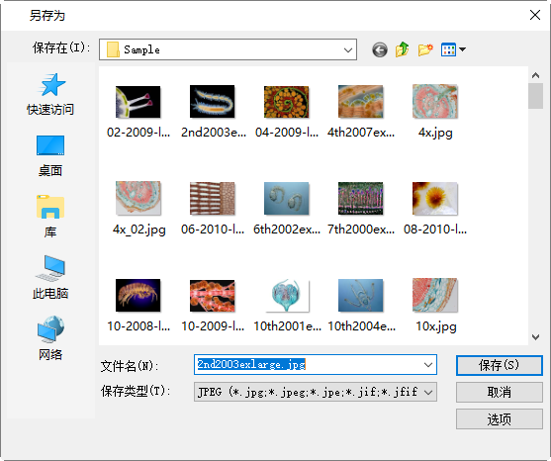Open 库 in the sidebar
The width and height of the screenshot is (551, 461).
[50, 217]
